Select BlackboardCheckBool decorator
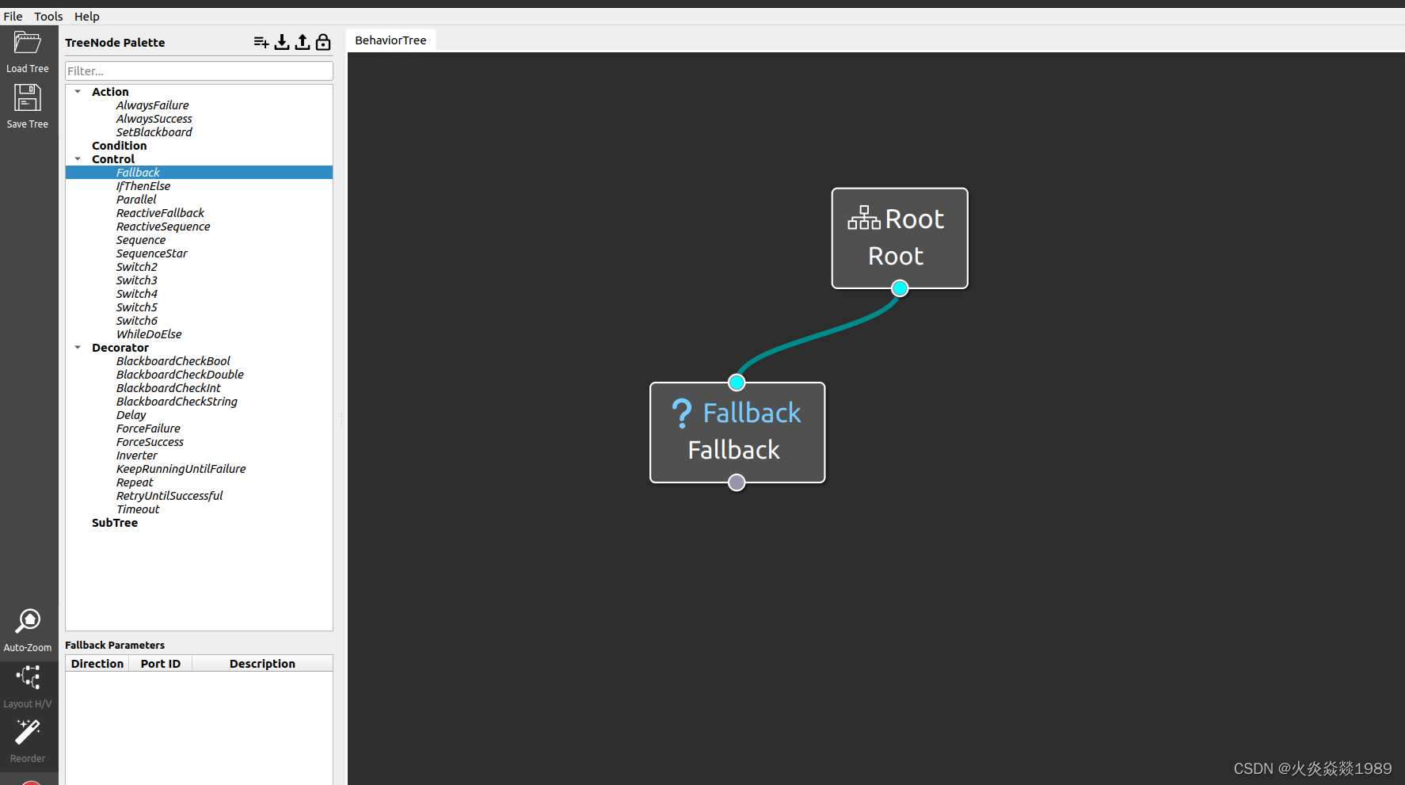Screen dimensions: 1405x785 (173, 361)
